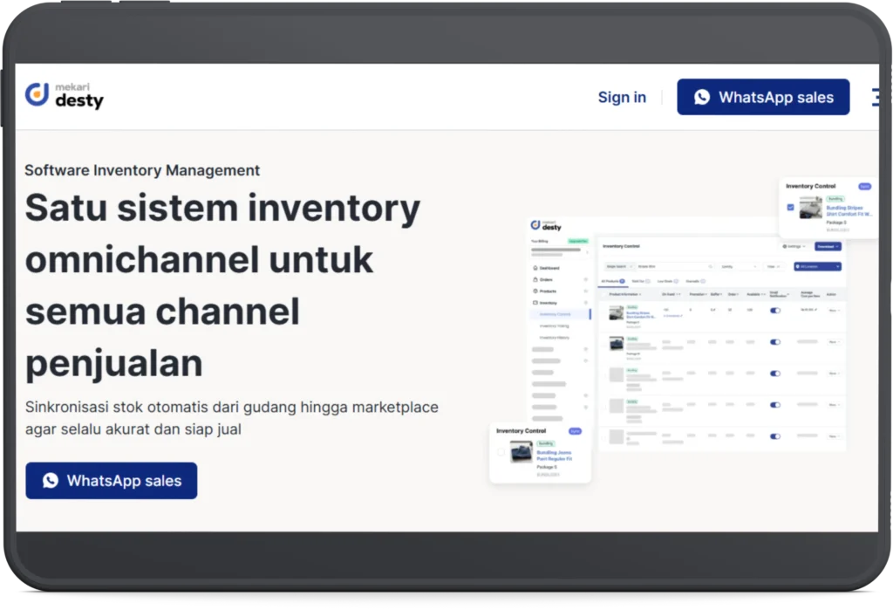Open the hamburger menu in the header

point(876,97)
